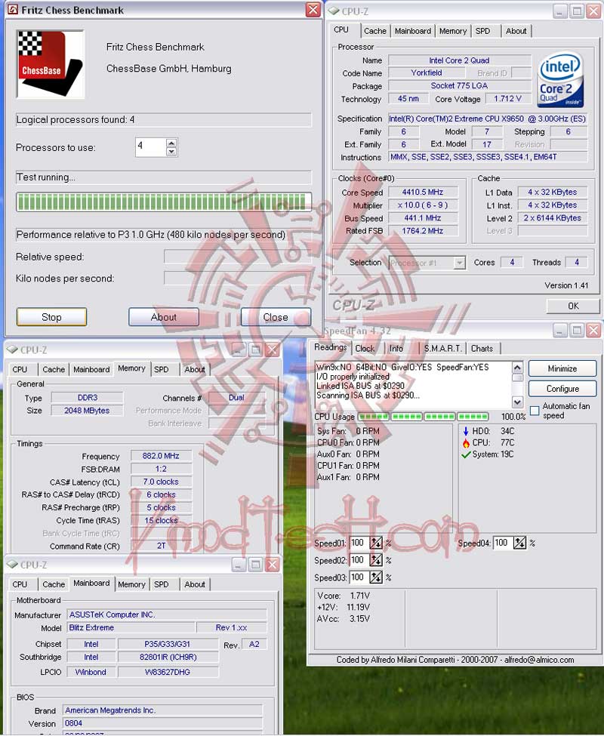The width and height of the screenshot is (604, 736).
Task: Click the ChessBase logo image
Action: 51,64
